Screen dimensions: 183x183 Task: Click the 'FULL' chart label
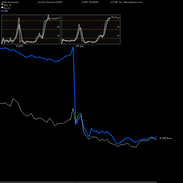(x=80, y=46)
